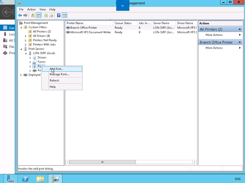The height and width of the screenshot is (183, 245).
Task: Open the blue Help toolbar icon
Action: tap(59, 15)
